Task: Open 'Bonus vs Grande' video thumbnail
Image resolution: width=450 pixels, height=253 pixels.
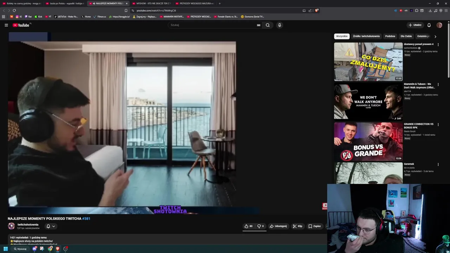Action: pyautogui.click(x=368, y=142)
